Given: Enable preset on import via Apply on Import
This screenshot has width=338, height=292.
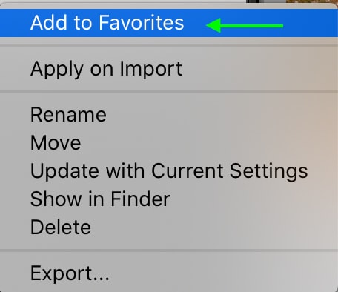Looking at the screenshot, I should click(169, 69).
